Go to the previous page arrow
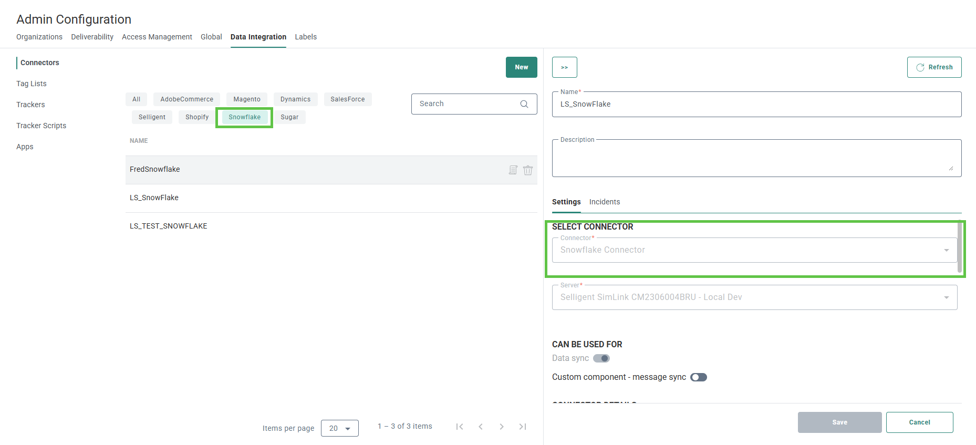Image resolution: width=976 pixels, height=445 pixels. [481, 427]
